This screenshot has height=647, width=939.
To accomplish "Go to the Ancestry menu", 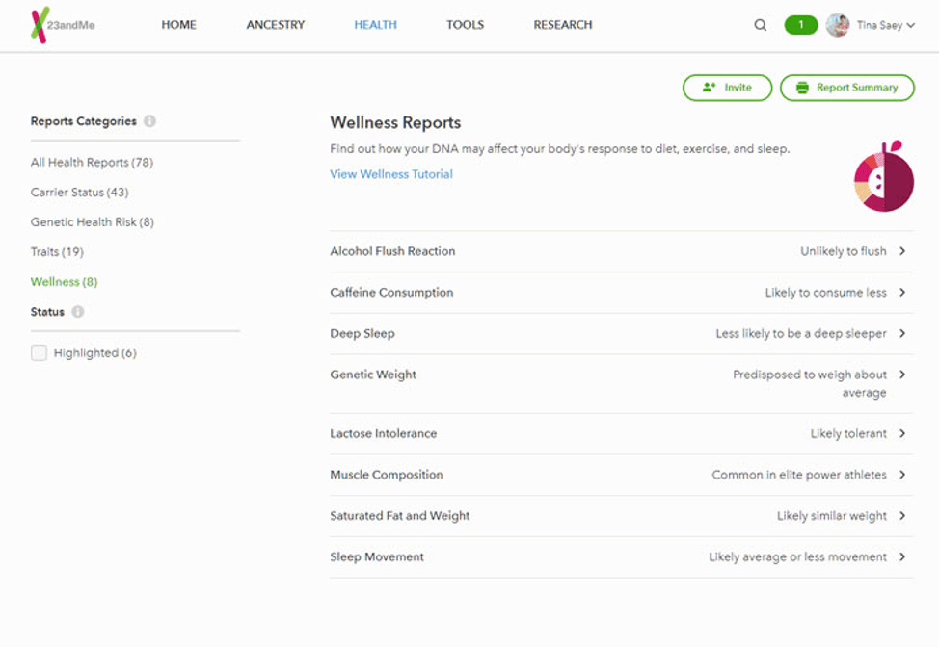I will tap(275, 25).
